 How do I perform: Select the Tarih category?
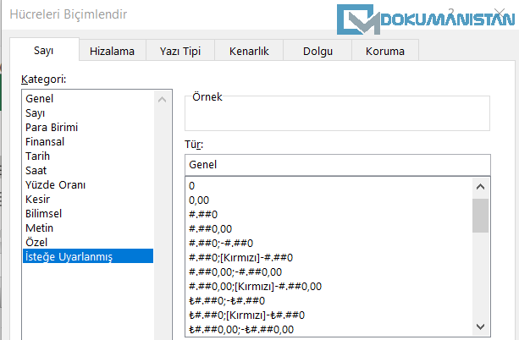click(x=88, y=156)
